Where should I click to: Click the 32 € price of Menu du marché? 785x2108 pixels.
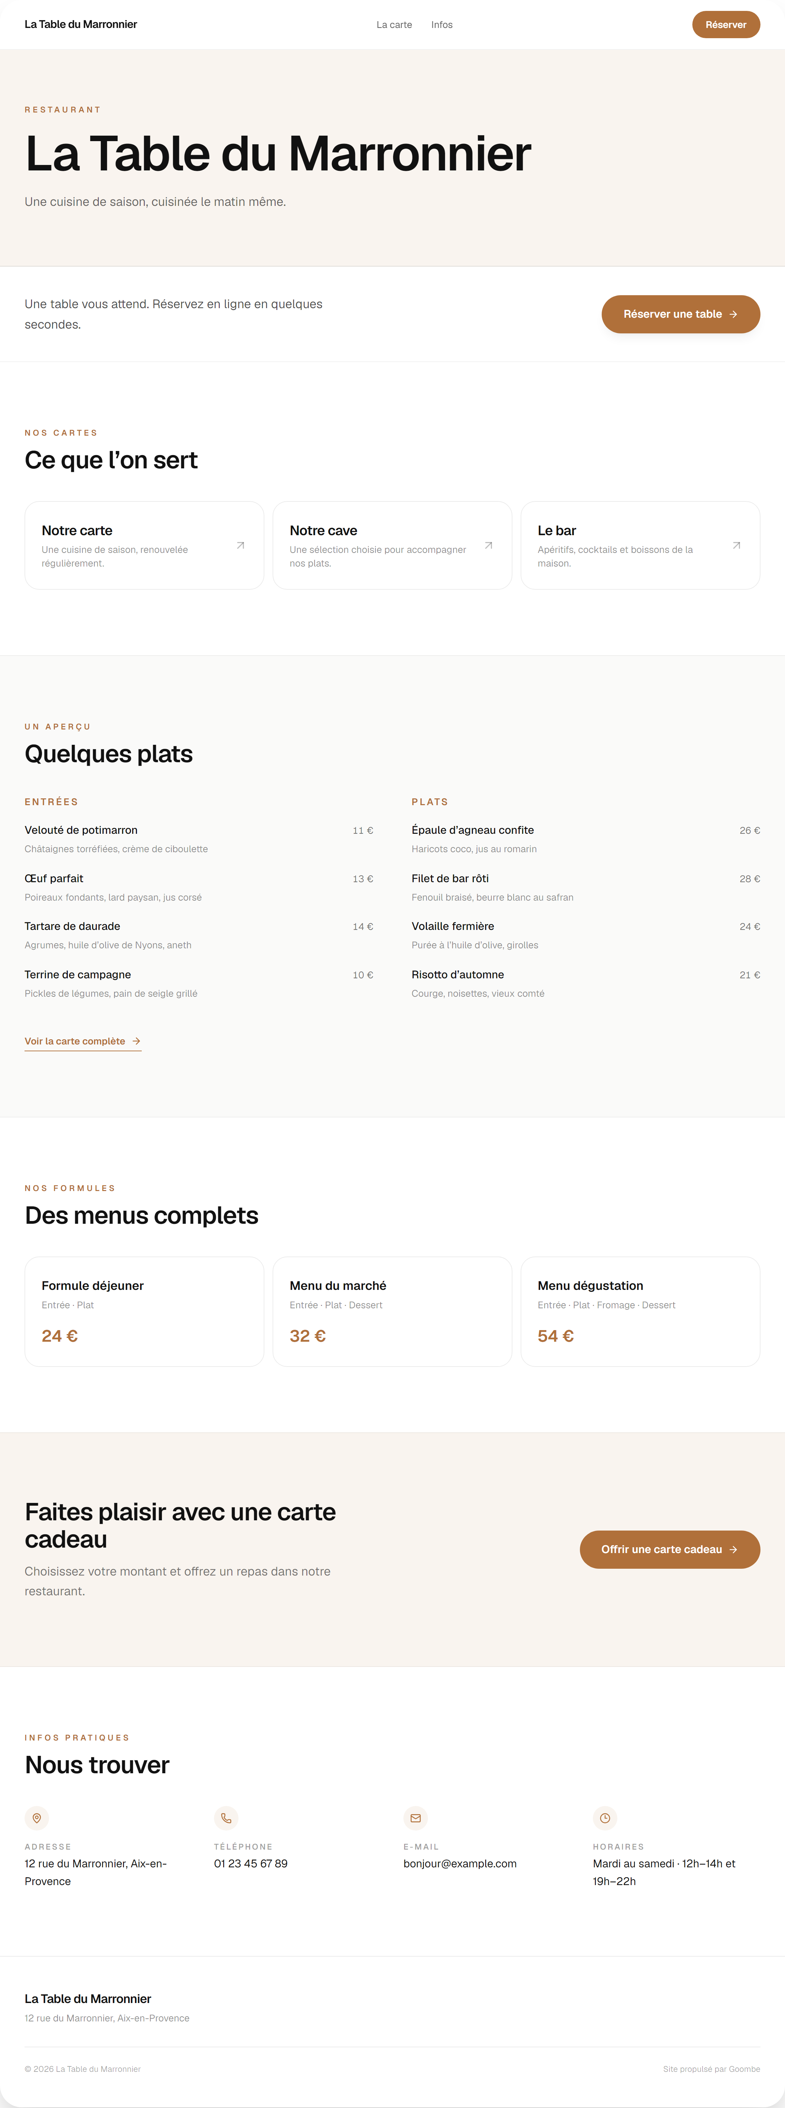pos(307,1336)
